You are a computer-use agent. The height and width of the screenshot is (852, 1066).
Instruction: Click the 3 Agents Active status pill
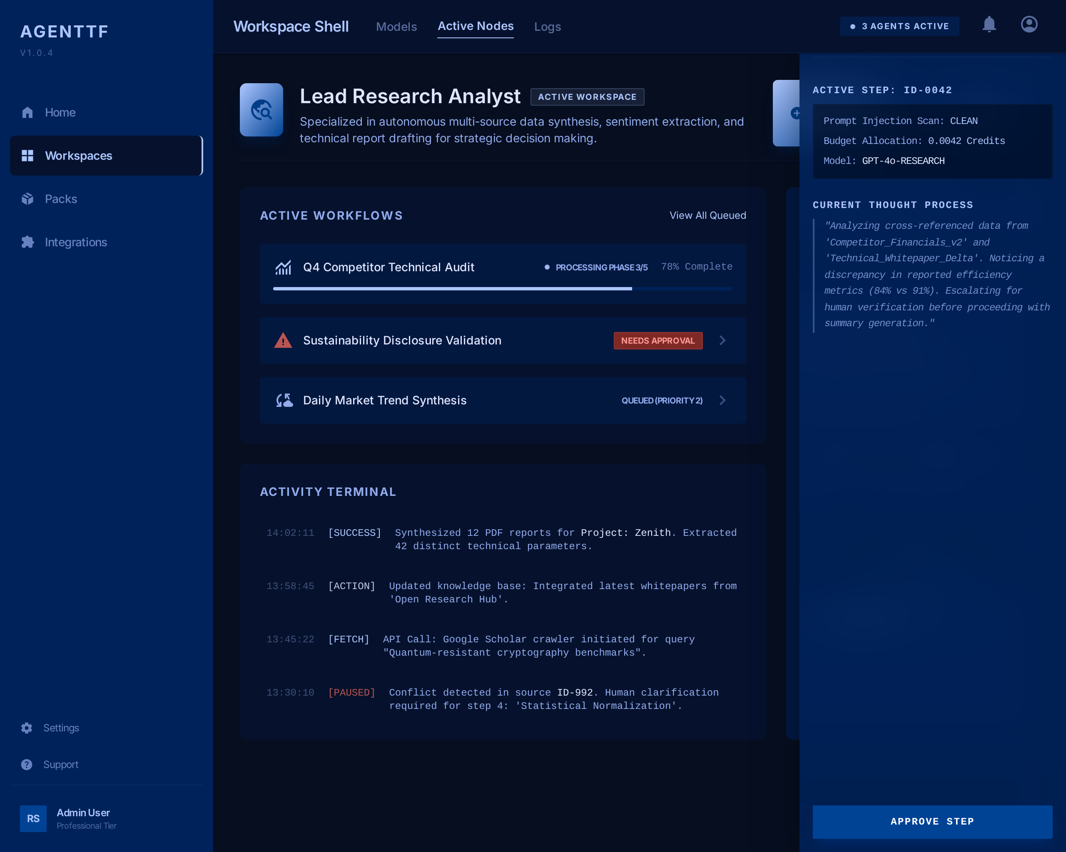[899, 26]
